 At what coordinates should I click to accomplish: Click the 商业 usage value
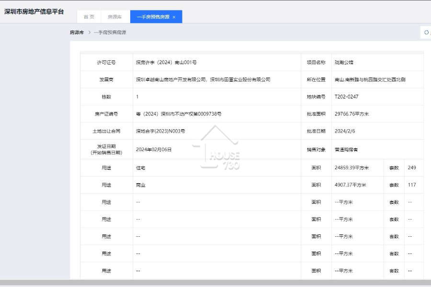click(x=140, y=185)
